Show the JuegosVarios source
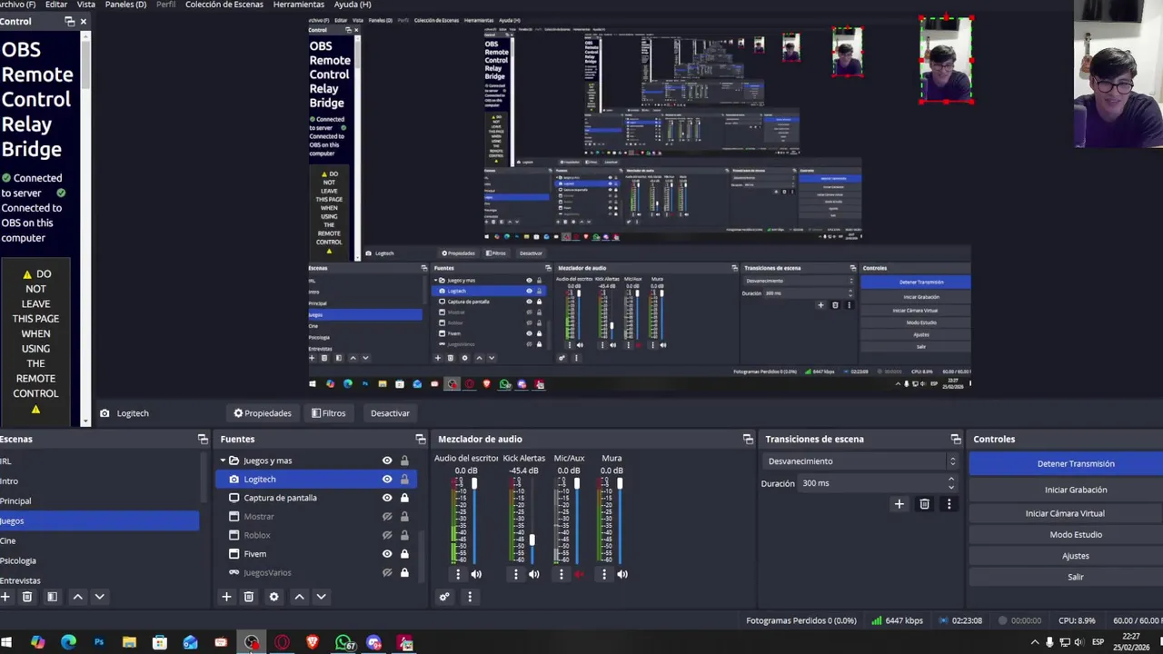Image resolution: width=1163 pixels, height=654 pixels. pyautogui.click(x=387, y=572)
